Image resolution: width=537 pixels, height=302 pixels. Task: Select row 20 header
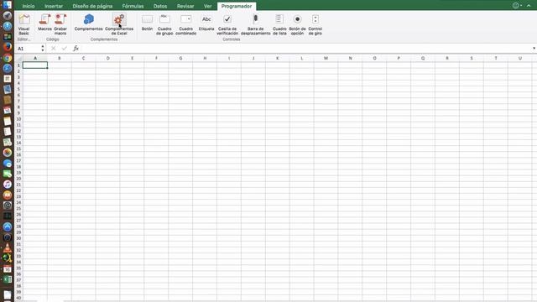click(x=18, y=179)
